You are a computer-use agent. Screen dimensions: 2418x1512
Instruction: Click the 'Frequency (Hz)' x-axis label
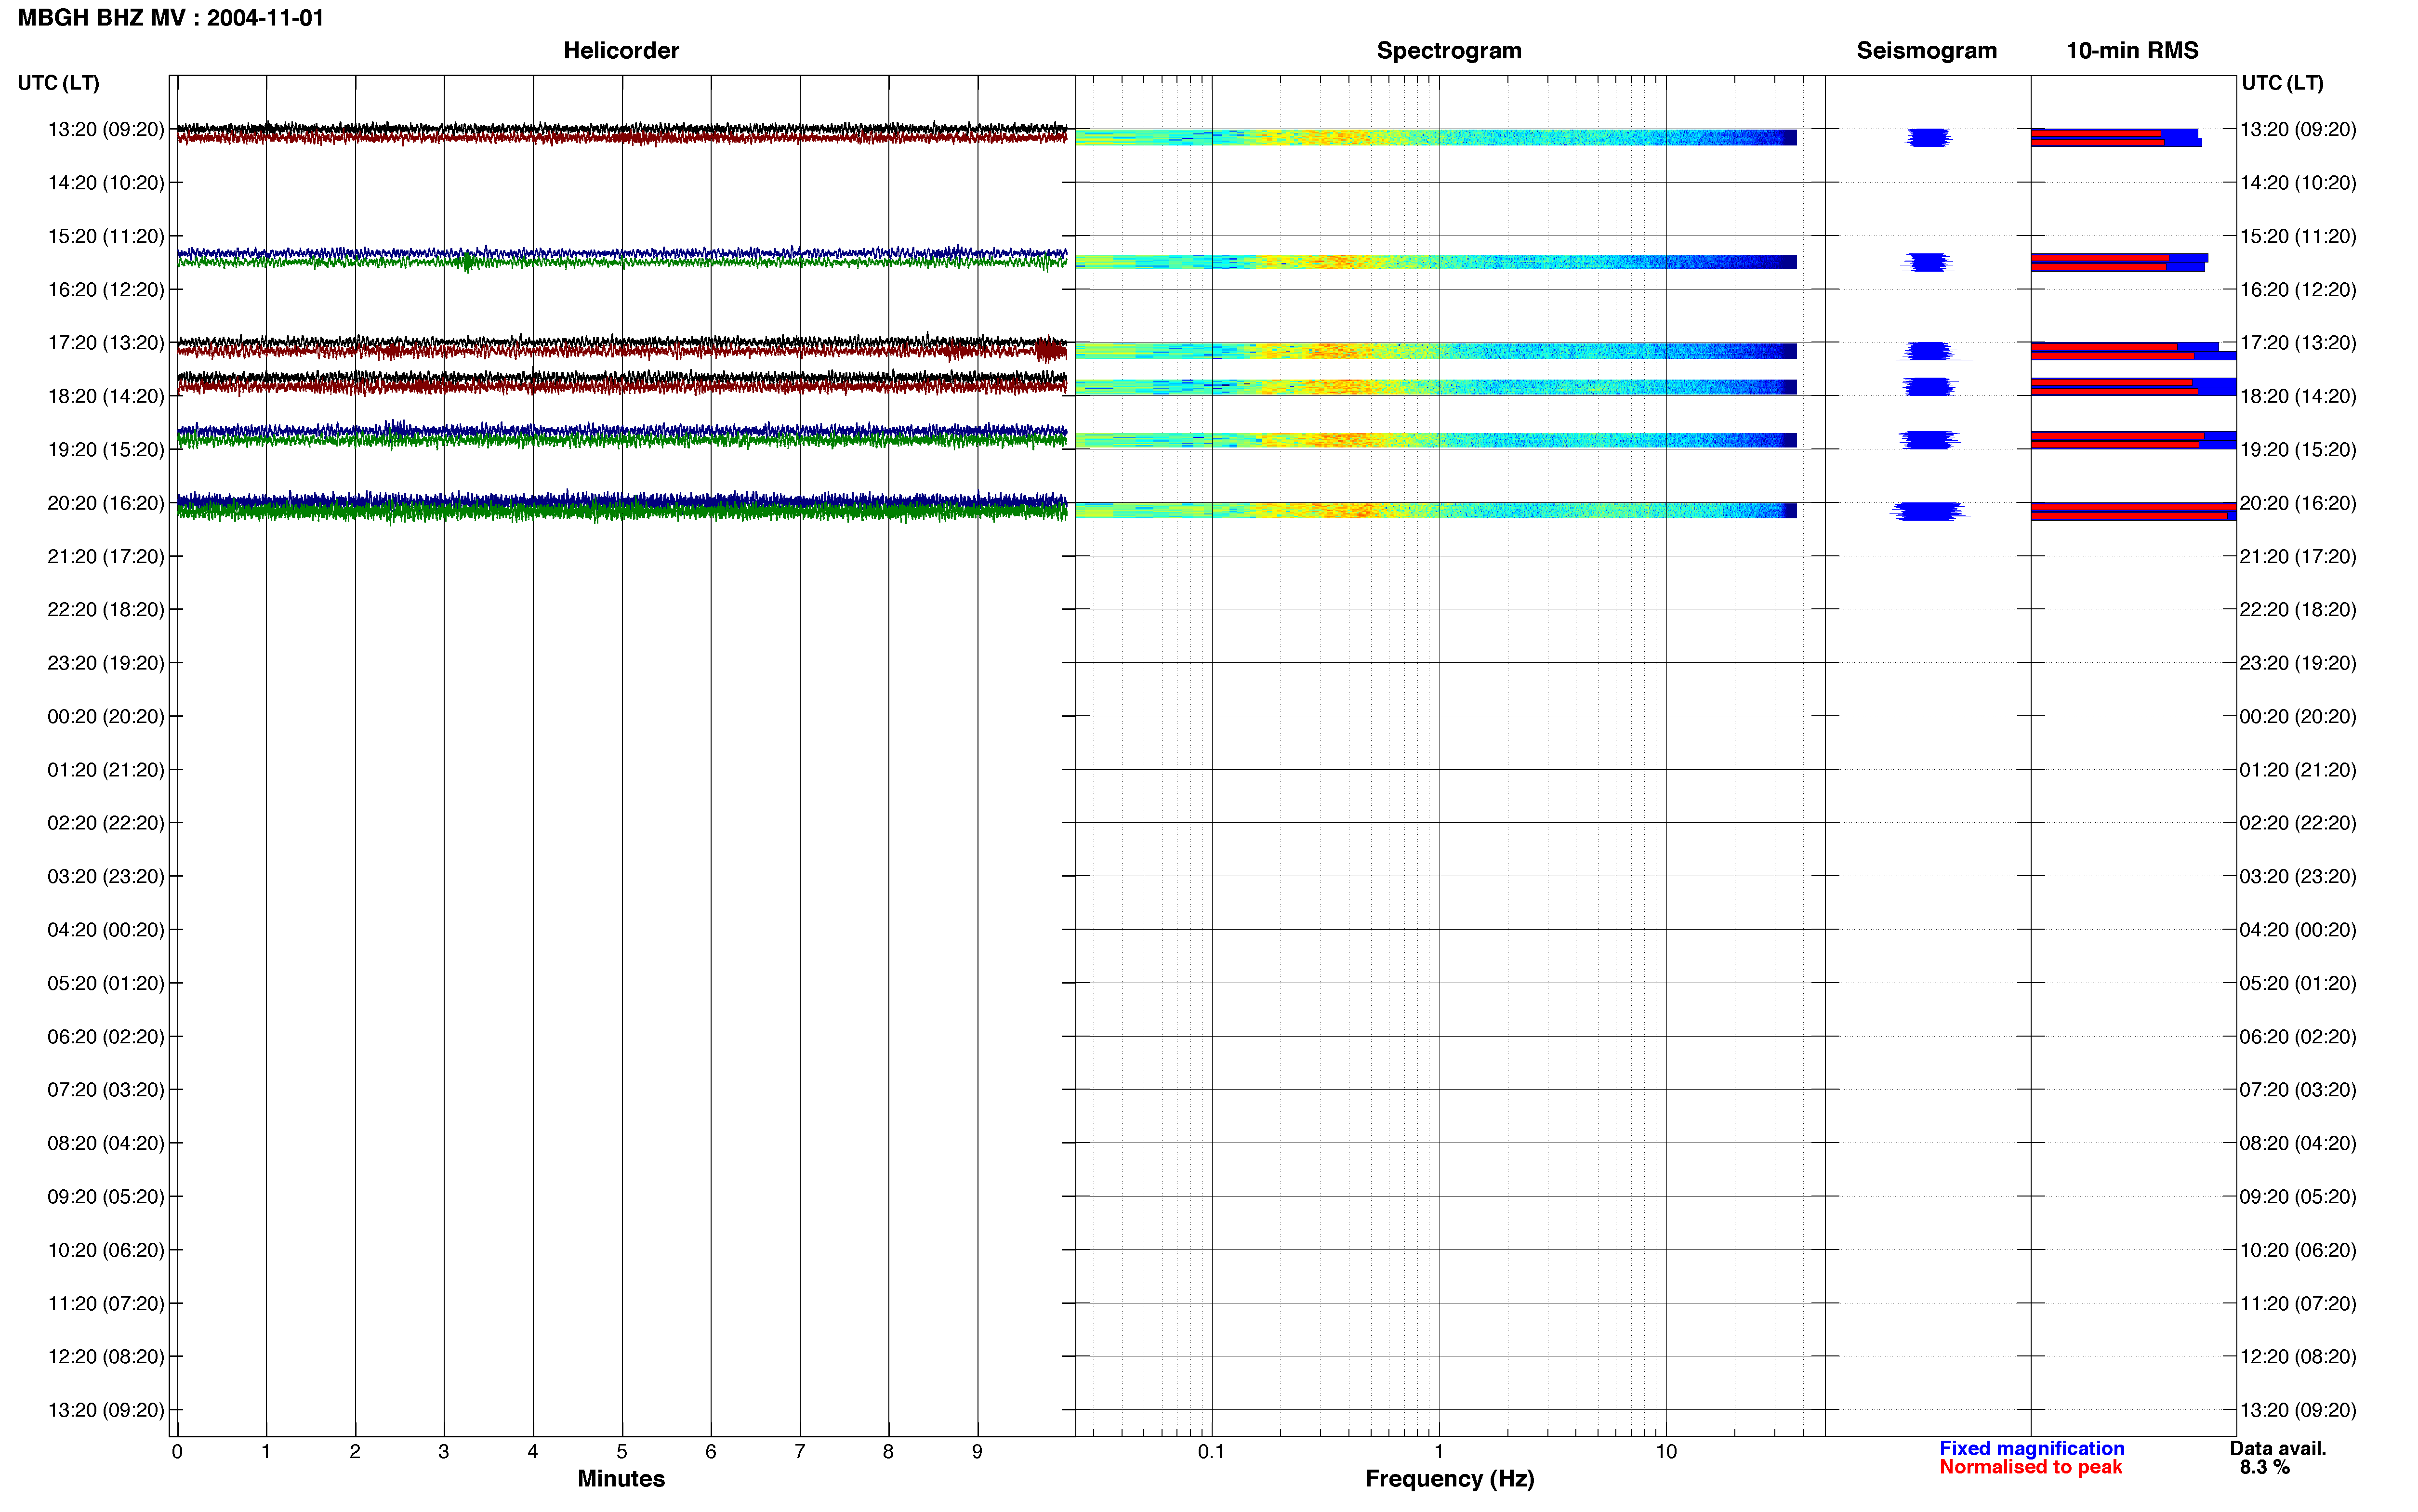(1449, 1479)
